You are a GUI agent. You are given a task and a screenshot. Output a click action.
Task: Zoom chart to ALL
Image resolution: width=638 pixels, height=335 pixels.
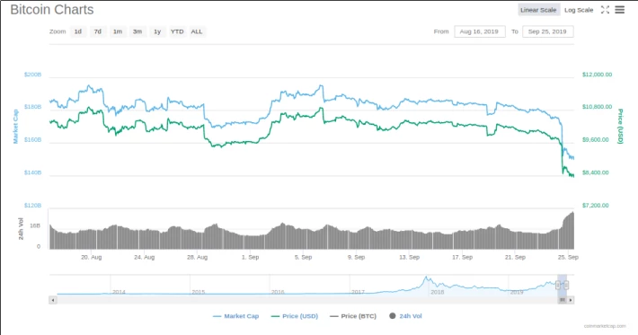pyautogui.click(x=197, y=31)
